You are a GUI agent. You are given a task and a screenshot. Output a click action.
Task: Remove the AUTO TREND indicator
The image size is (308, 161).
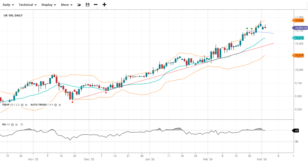pyautogui.click(x=60, y=105)
